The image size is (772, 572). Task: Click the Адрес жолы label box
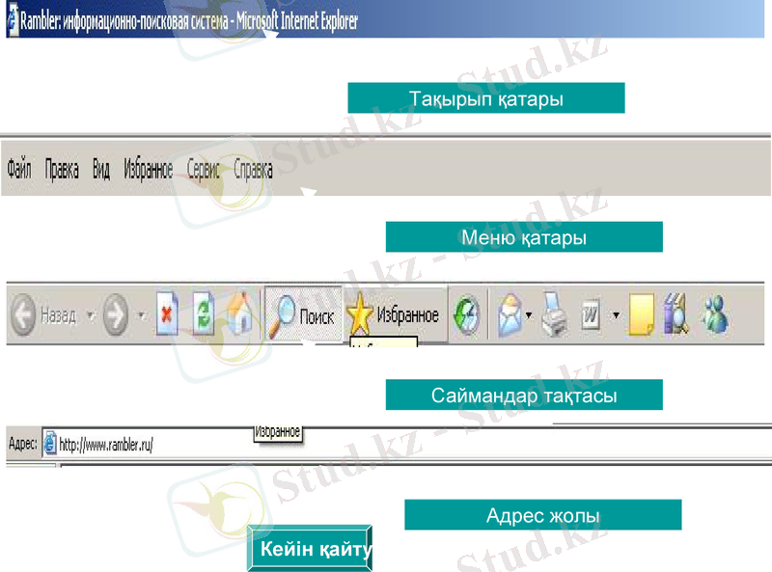click(543, 514)
